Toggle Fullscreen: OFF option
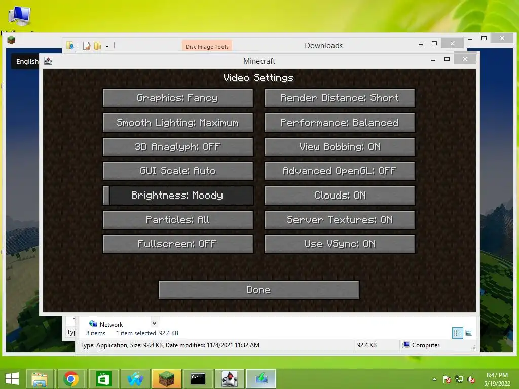519x389 pixels. [x=178, y=244]
